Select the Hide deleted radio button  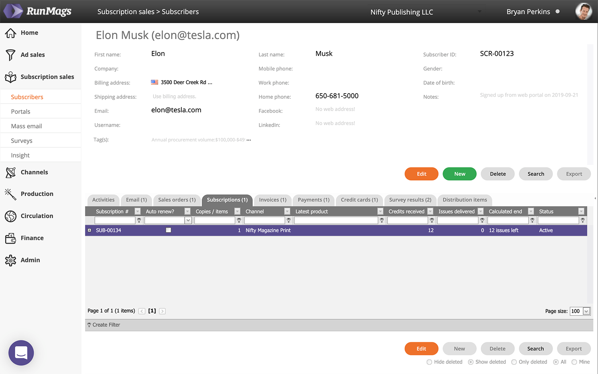click(429, 362)
